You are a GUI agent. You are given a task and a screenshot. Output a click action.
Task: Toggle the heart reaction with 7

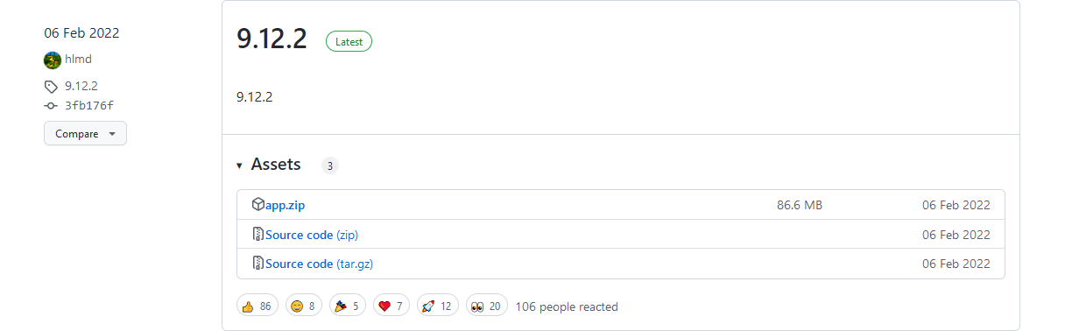391,306
